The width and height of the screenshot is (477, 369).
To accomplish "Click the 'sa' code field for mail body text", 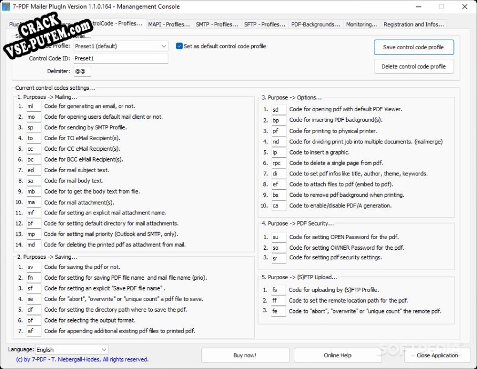I will 34,181.
